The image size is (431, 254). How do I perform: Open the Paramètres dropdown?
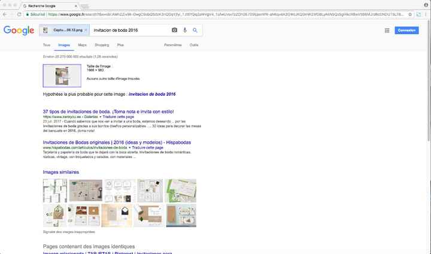click(173, 45)
